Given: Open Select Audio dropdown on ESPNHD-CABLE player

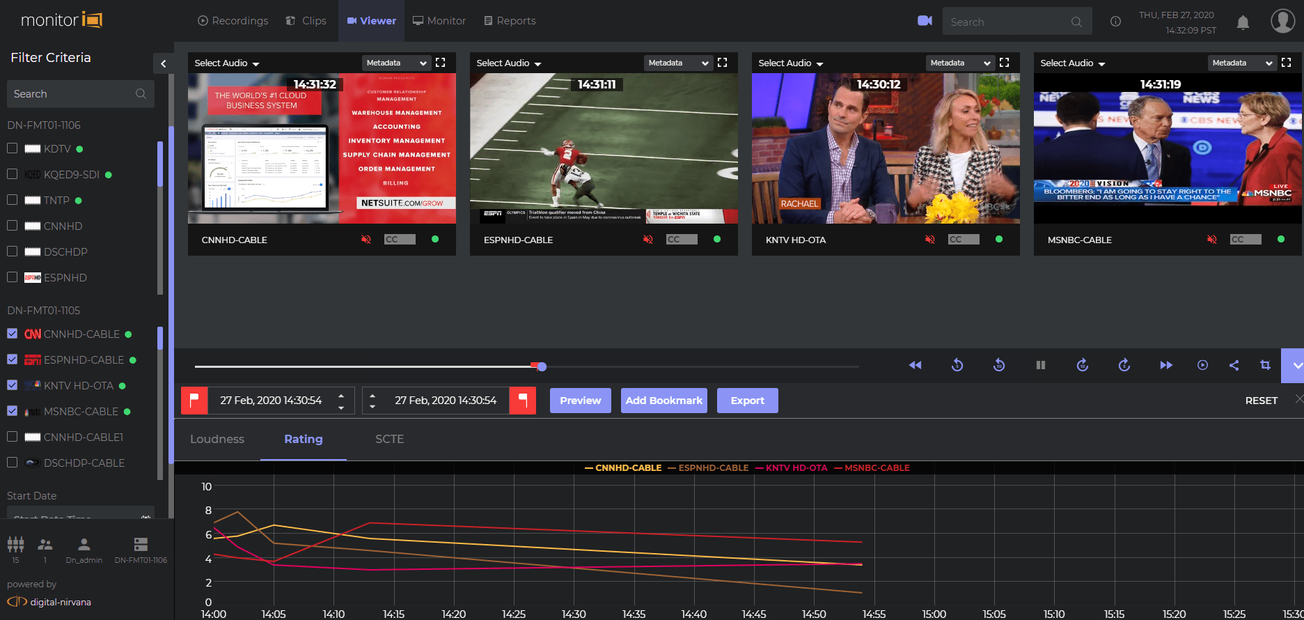Looking at the screenshot, I should tap(509, 63).
